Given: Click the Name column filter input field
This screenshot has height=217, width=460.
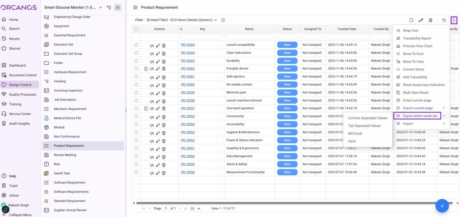Looking at the screenshot, I should (250, 37).
